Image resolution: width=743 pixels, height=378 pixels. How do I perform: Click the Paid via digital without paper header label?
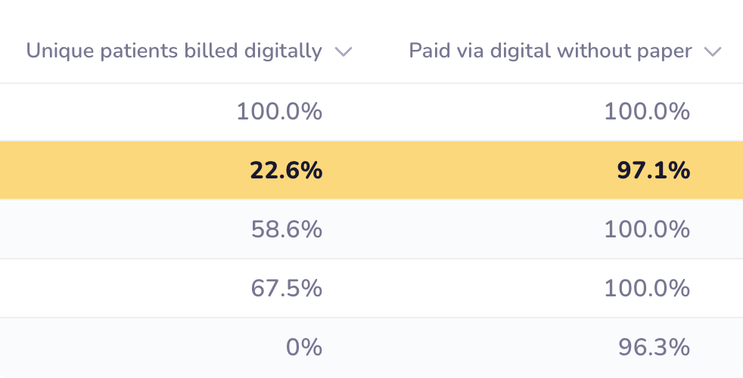550,51
